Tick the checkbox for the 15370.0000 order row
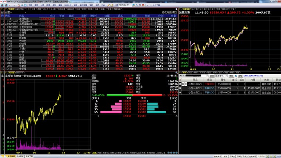The width and height of the screenshot is (281, 158). tap(180, 88)
